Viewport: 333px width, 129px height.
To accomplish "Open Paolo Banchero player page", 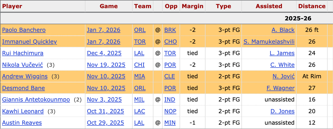I will (24, 30).
